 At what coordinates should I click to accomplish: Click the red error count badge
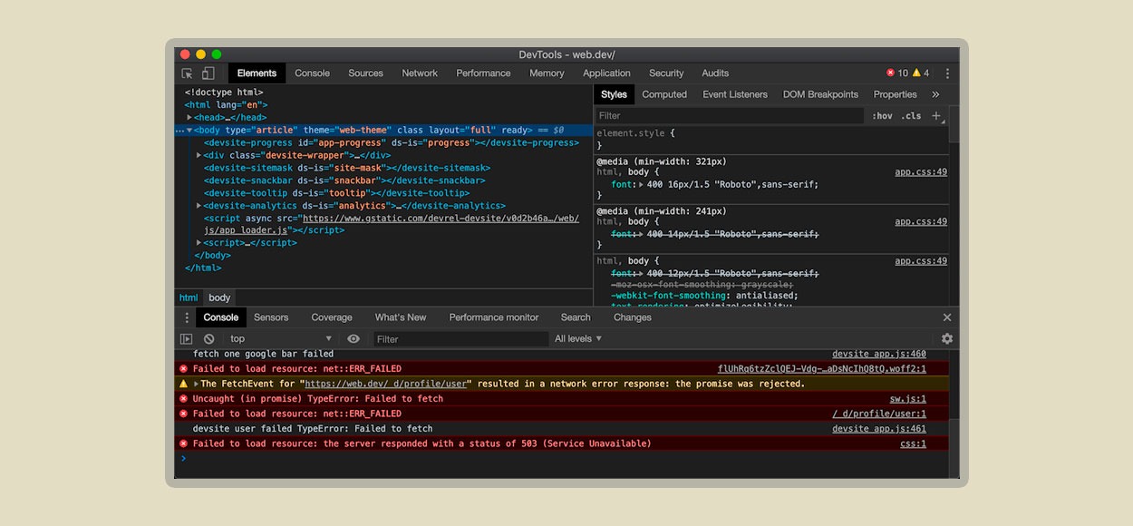(896, 73)
